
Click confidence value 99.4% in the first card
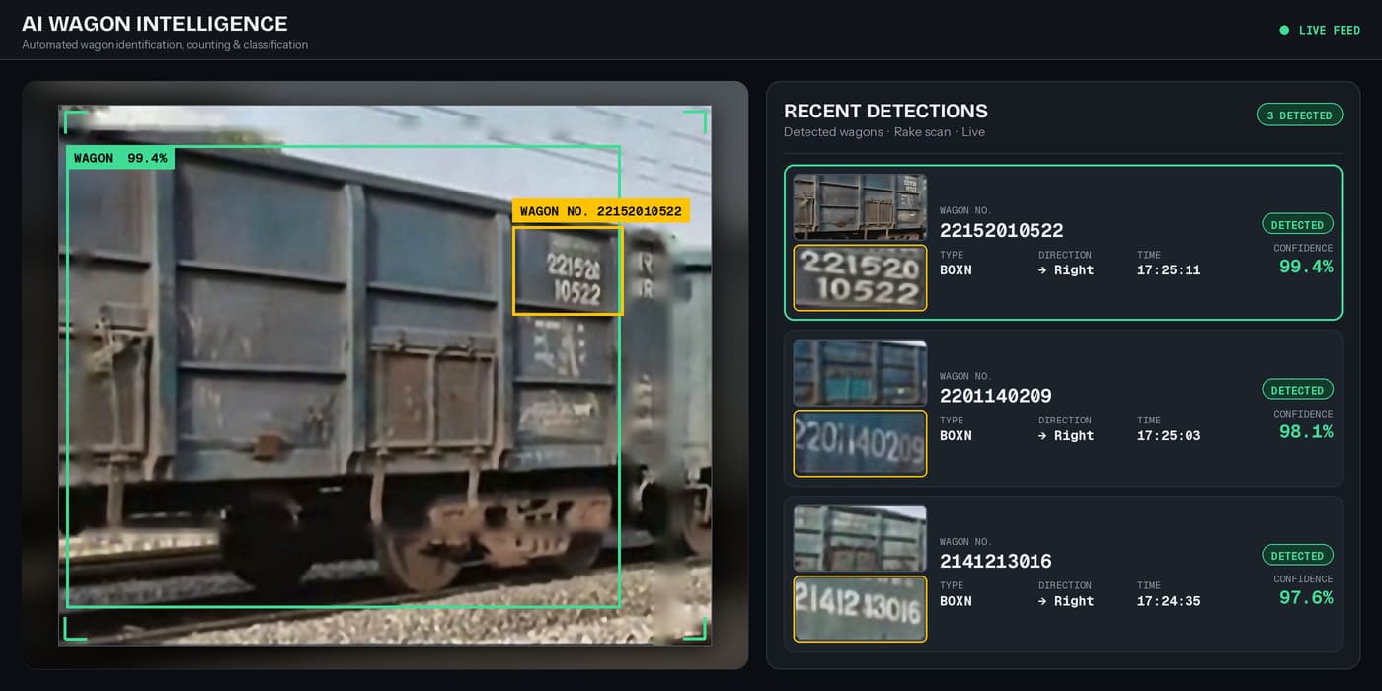tap(1305, 267)
